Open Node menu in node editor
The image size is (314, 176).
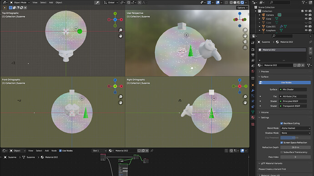coord(54,151)
